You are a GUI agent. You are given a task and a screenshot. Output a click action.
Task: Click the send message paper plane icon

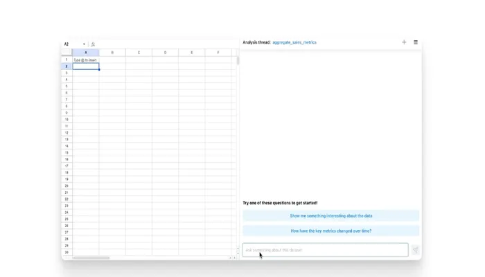click(x=415, y=251)
